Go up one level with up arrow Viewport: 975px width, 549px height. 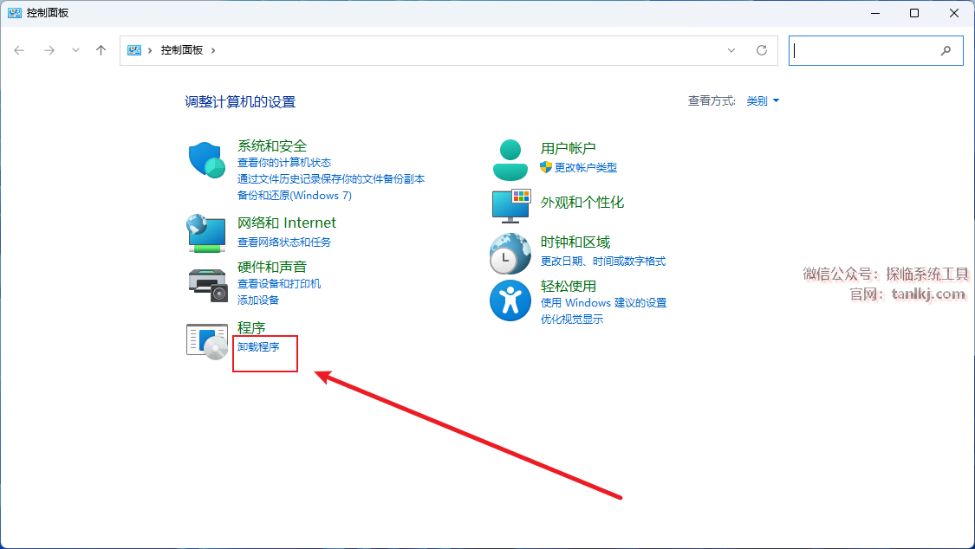pos(101,50)
